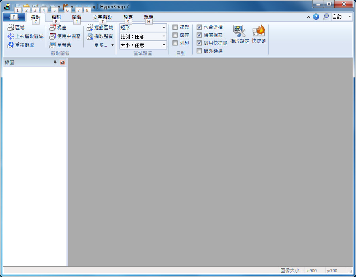Capture whole page with 擷取整頁
This screenshot has width=356, height=277.
(x=100, y=36)
